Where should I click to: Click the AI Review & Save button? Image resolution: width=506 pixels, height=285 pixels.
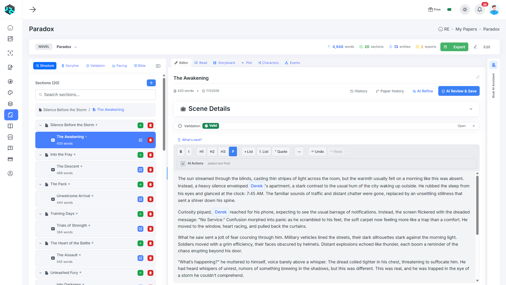point(459,91)
